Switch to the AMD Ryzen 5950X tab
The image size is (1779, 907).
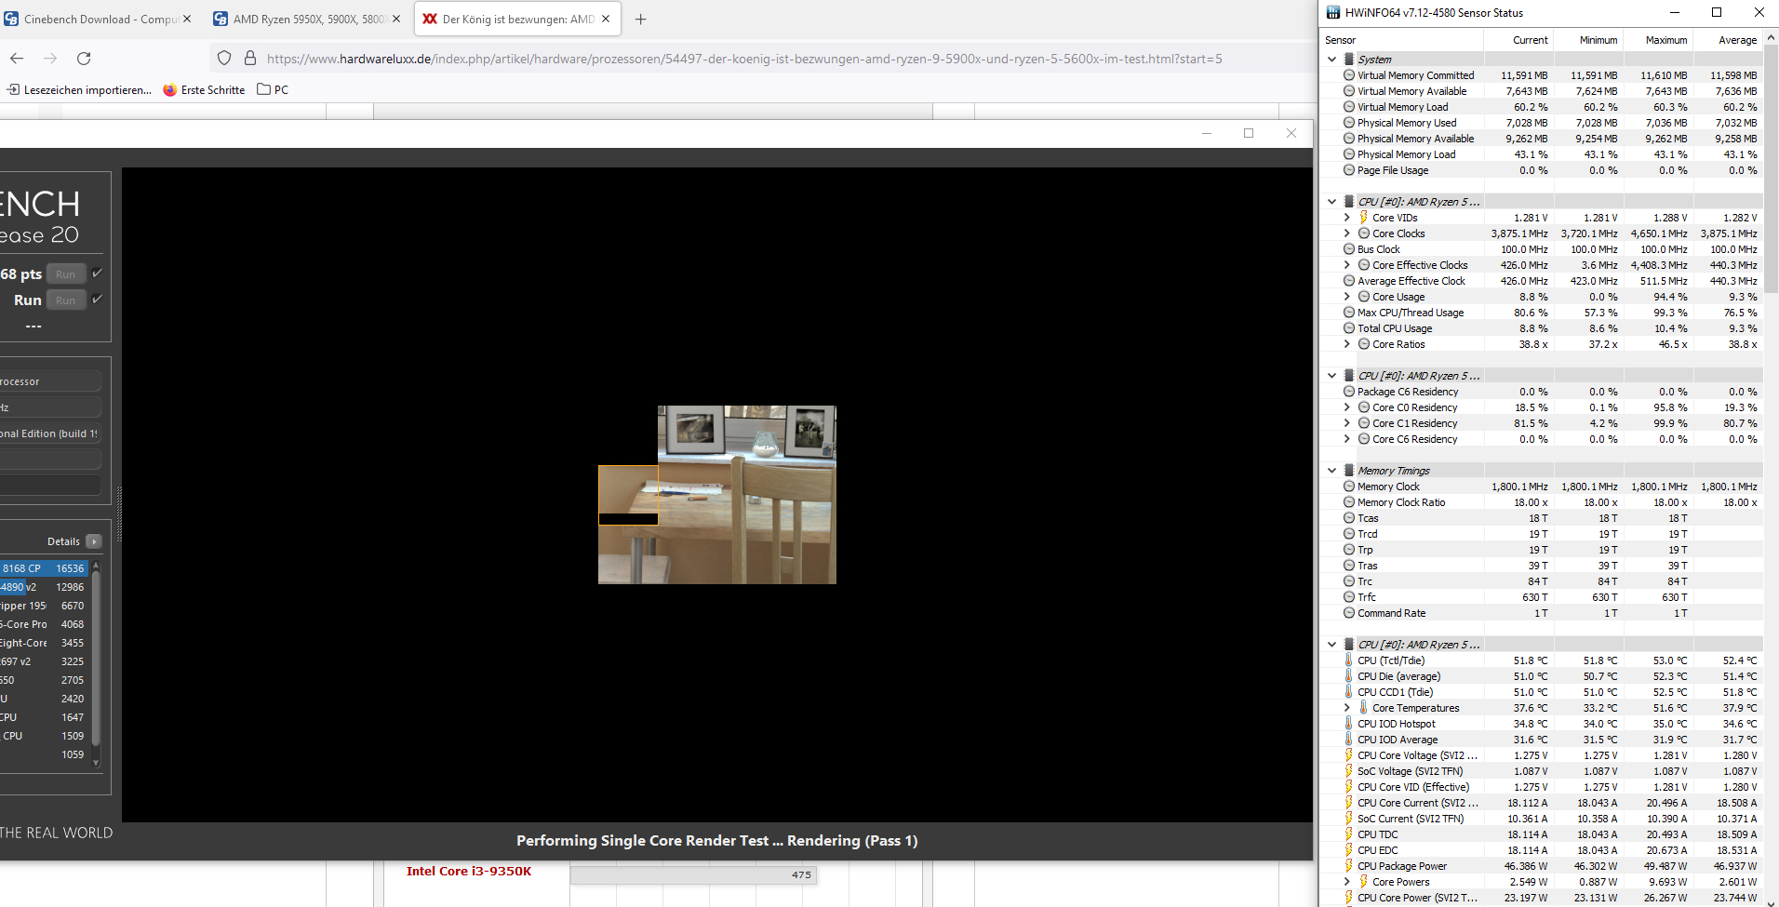[307, 17]
